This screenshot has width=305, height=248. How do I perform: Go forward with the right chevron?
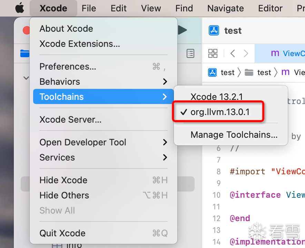coord(246,53)
